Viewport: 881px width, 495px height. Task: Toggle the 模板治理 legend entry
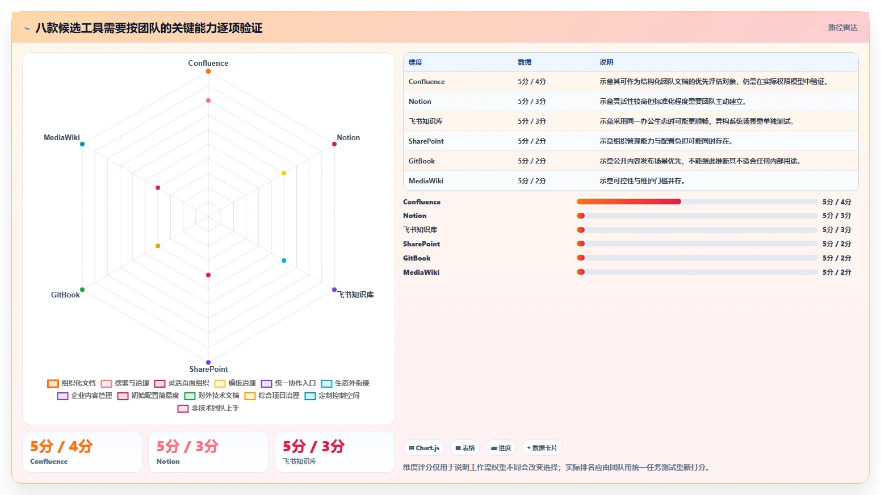pos(235,383)
